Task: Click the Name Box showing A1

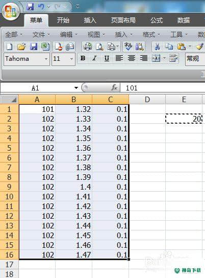Action: (x=35, y=88)
